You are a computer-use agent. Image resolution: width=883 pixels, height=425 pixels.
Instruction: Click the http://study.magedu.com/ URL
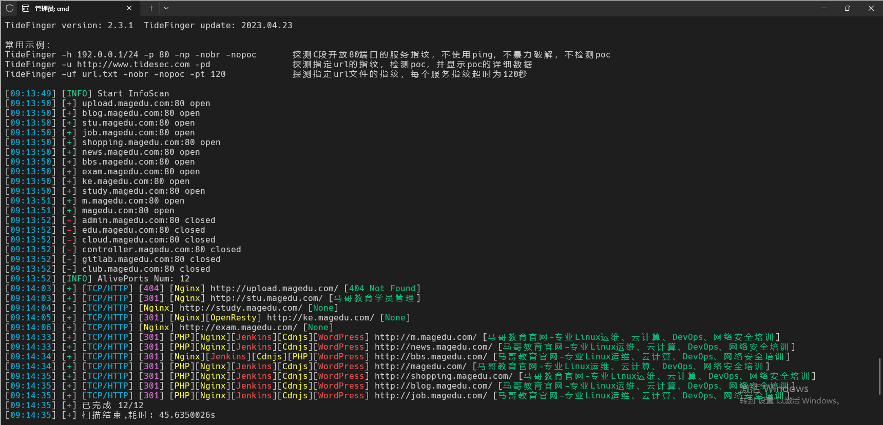click(x=241, y=308)
